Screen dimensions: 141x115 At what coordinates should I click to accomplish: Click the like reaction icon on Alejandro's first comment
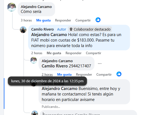[98, 20]
